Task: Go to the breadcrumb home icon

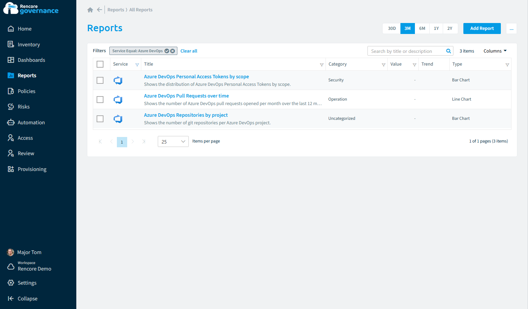Action: 90,10
